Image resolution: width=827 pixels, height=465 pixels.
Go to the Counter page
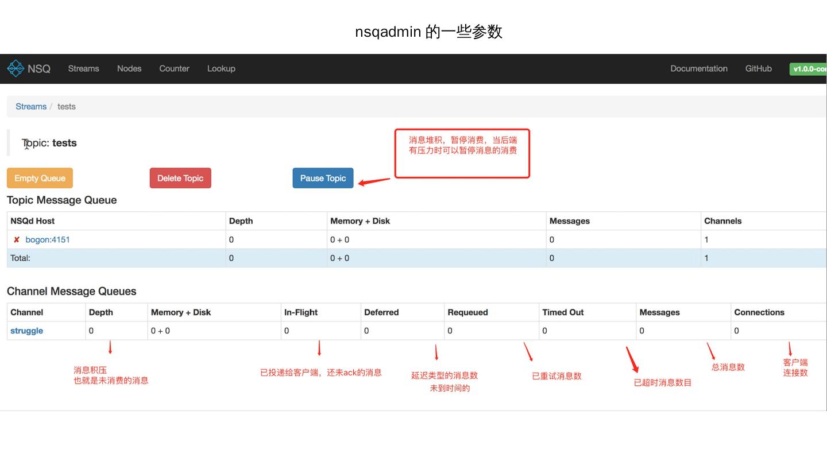(174, 68)
